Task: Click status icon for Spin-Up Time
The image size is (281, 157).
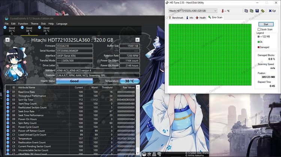Action: coord(8,100)
